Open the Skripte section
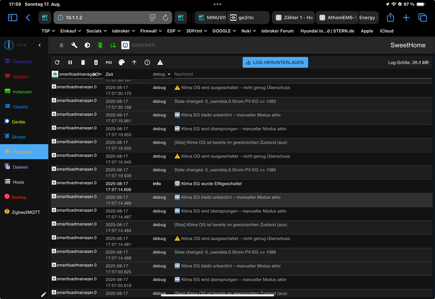 [x=24, y=137]
